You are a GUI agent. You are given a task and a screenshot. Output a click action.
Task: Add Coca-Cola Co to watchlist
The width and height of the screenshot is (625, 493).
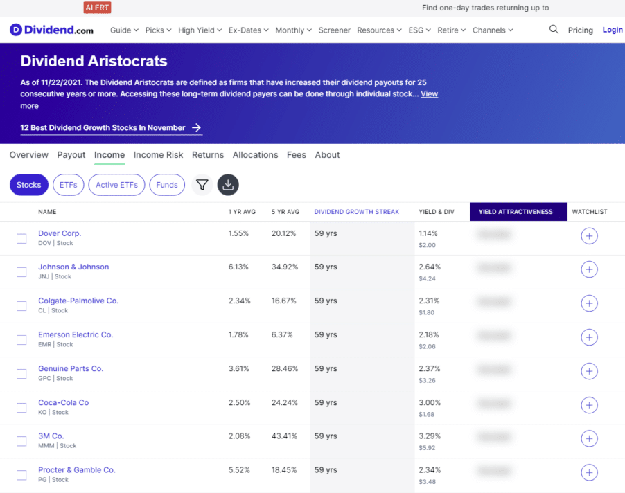tap(589, 406)
